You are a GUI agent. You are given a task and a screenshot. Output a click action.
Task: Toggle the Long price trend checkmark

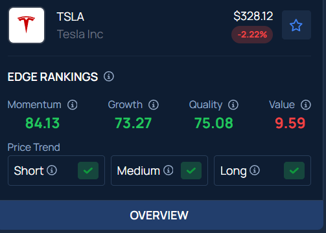coord(294,171)
